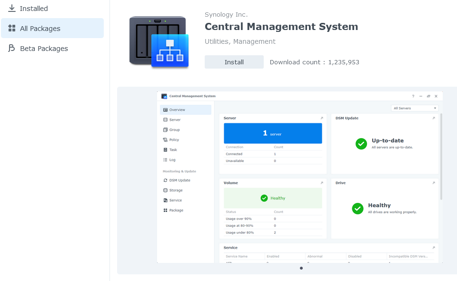
Task: Click the Synology Inc. developer name
Action: (x=226, y=15)
